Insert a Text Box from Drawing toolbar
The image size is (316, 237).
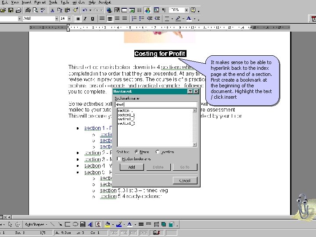tap(83, 224)
